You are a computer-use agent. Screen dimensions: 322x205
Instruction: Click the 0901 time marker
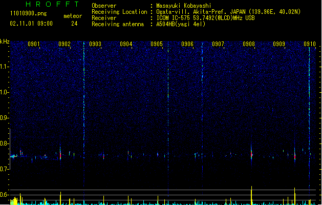coord(34,44)
